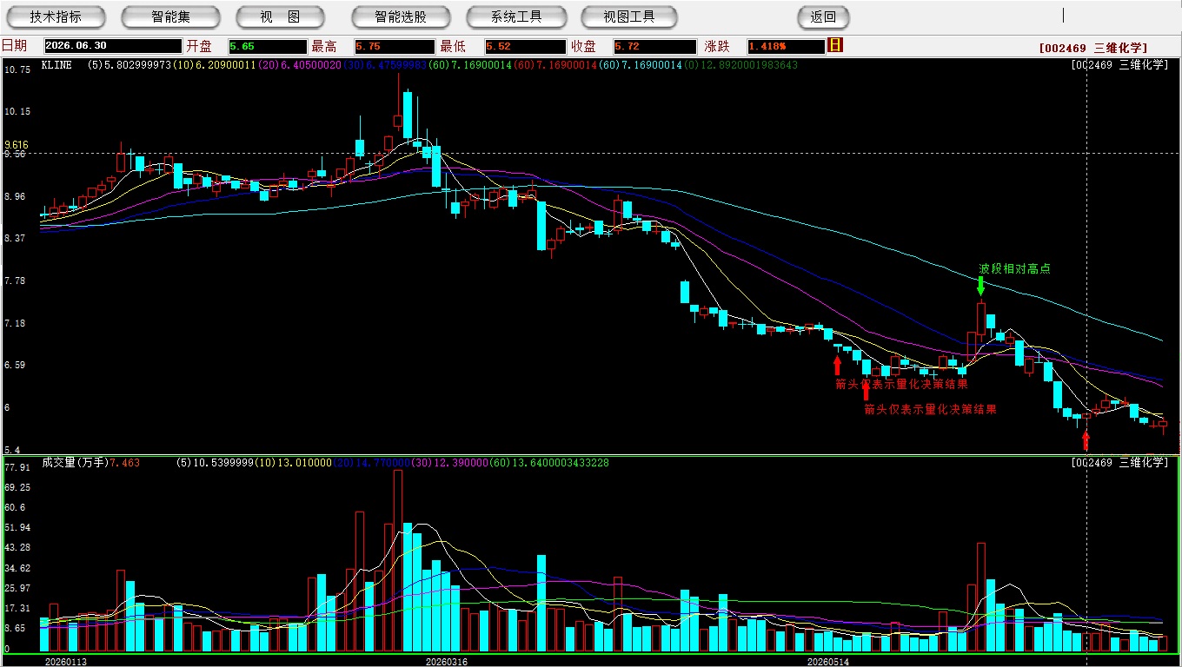Click the 开盘 value field 5.65
1182x667 pixels.
point(268,46)
